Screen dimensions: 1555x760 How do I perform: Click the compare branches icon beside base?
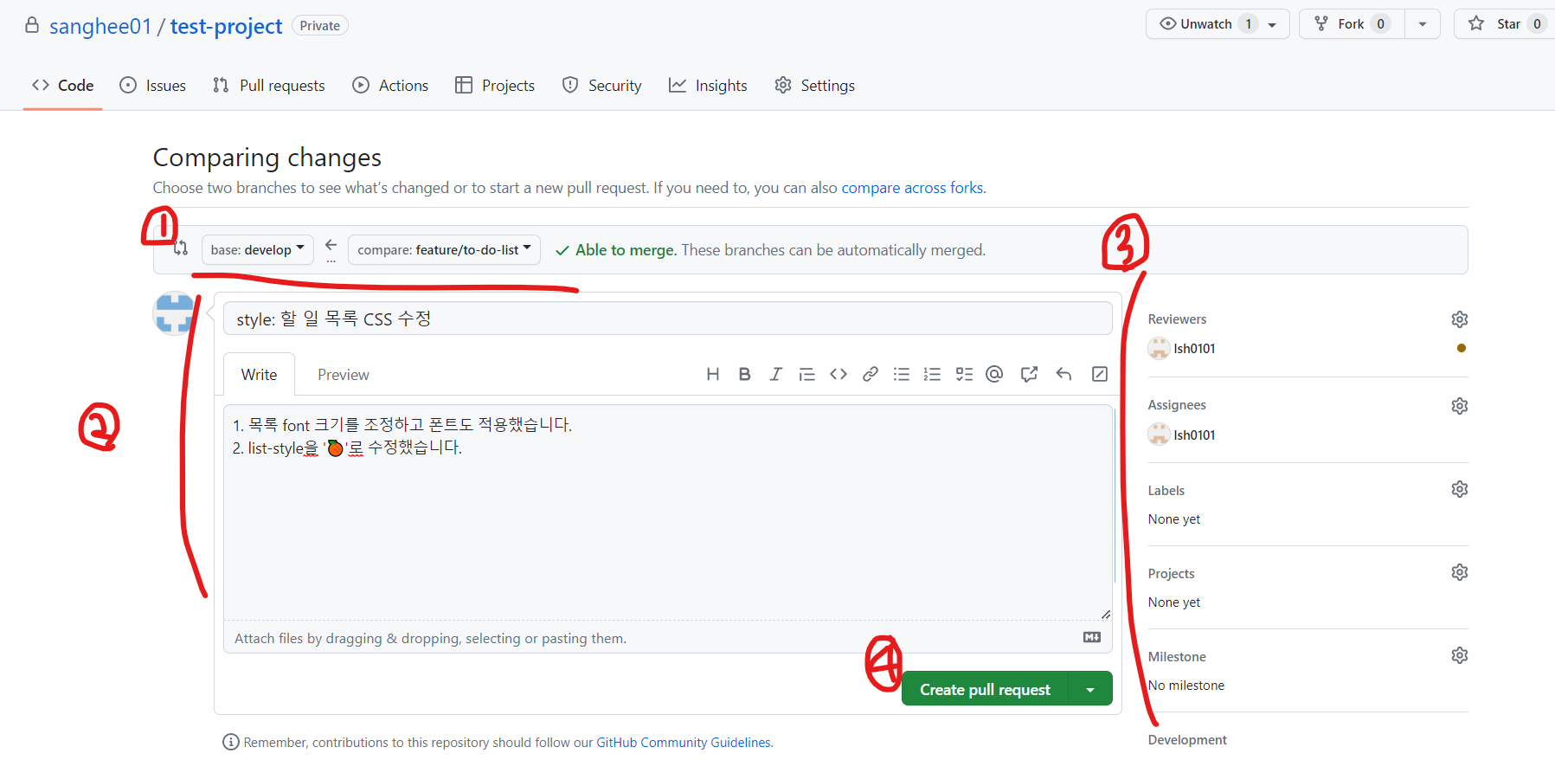[180, 249]
